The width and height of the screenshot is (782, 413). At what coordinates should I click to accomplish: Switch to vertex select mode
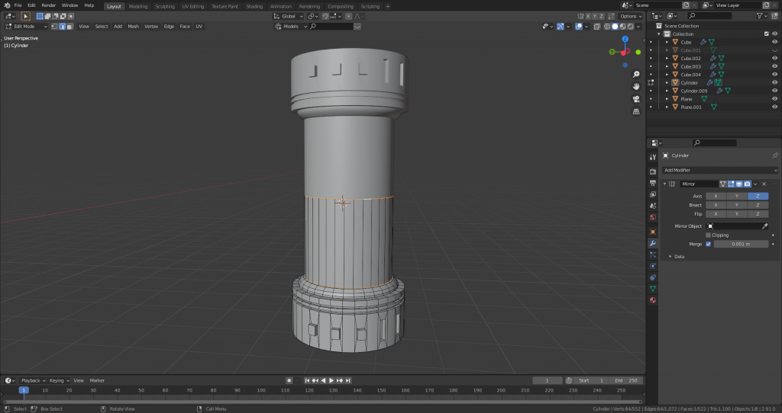(54, 27)
